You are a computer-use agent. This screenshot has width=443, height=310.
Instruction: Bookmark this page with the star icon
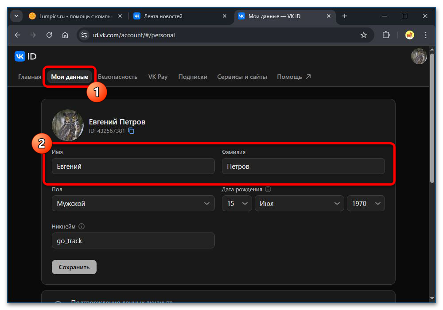point(364,35)
